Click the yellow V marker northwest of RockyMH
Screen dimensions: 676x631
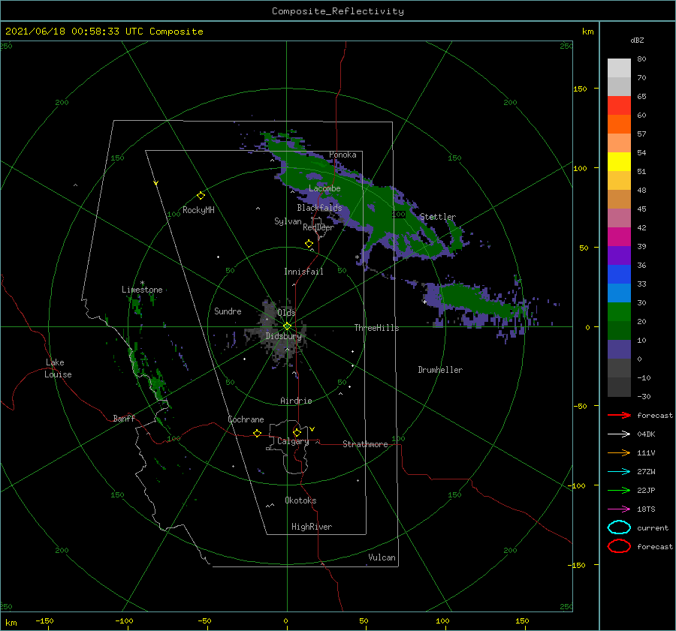(x=155, y=183)
